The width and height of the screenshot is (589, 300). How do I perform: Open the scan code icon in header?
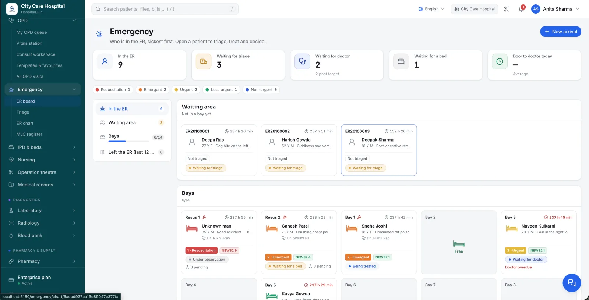click(x=507, y=9)
